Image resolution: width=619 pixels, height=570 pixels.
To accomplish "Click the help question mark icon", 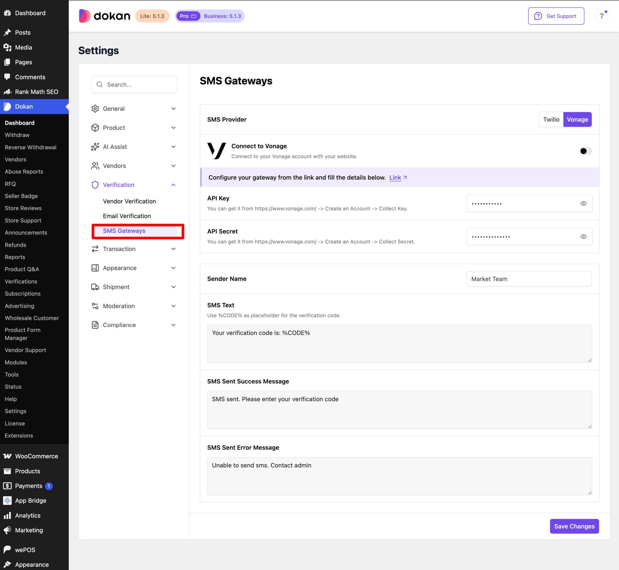I will pyautogui.click(x=601, y=16).
